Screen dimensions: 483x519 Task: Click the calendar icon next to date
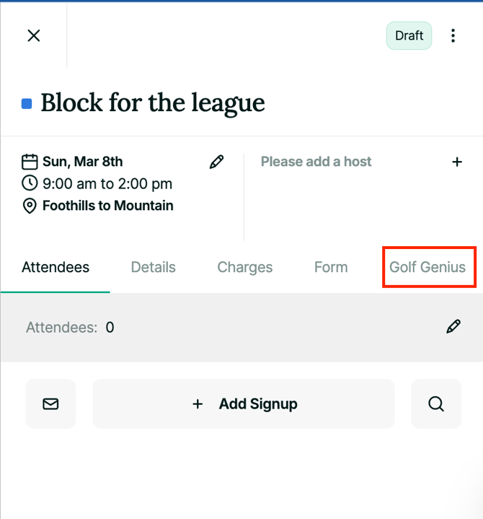pos(30,162)
